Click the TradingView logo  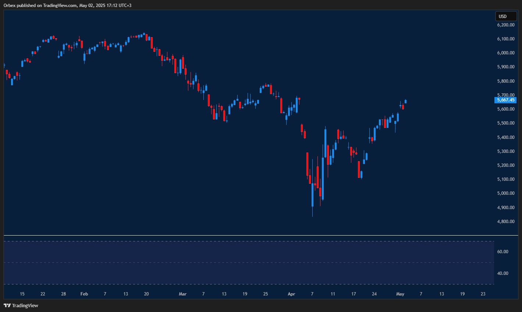(21, 305)
